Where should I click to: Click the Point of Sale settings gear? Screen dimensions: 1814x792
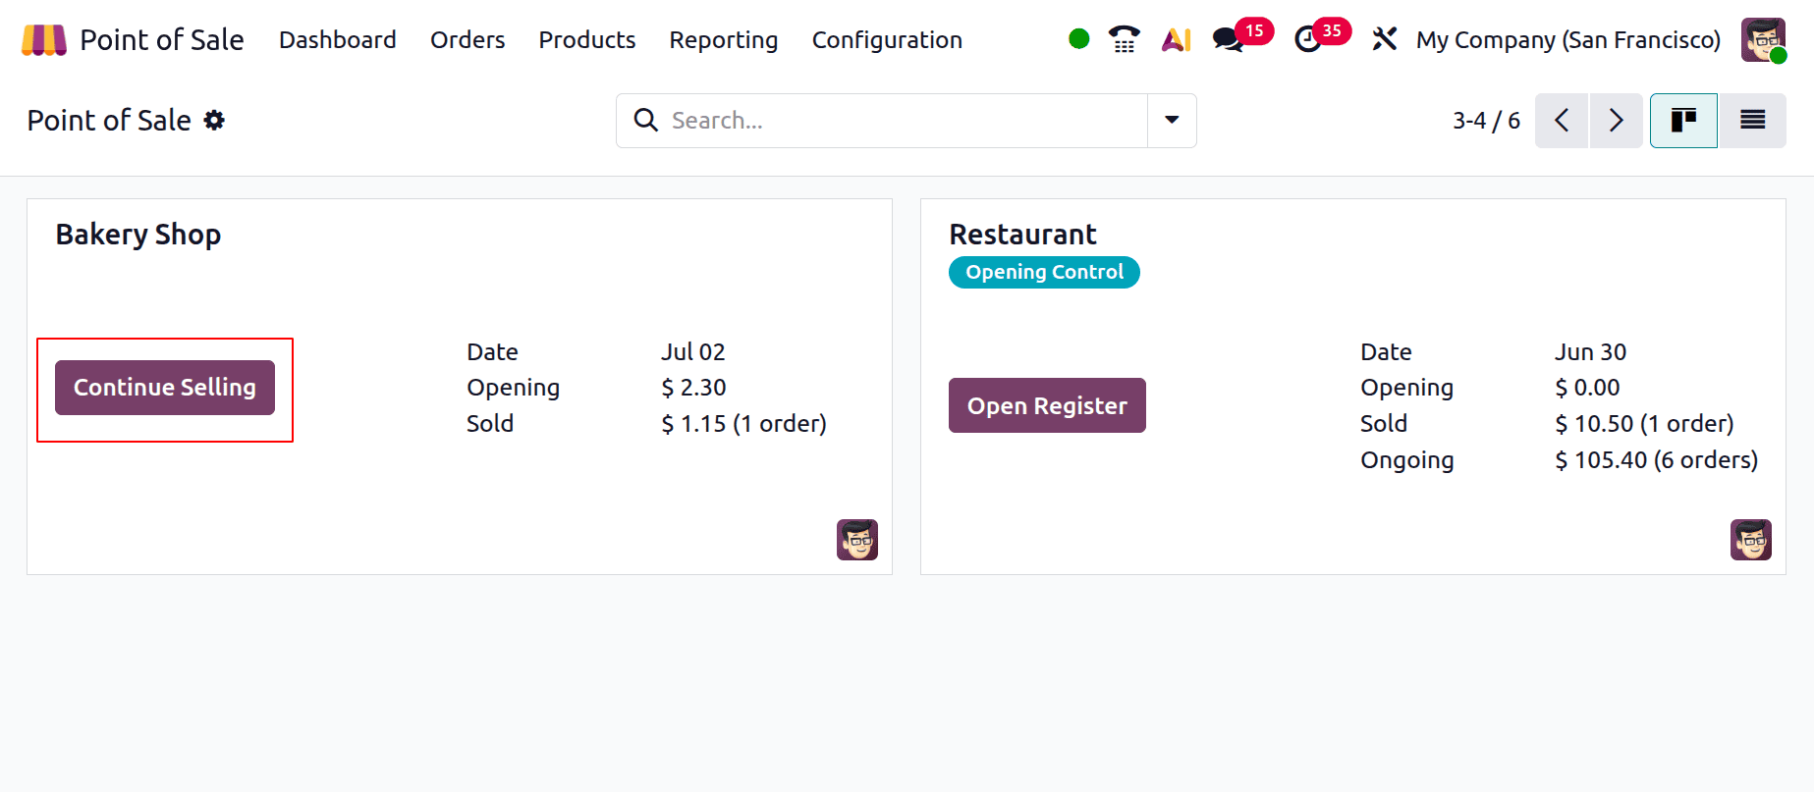point(214,120)
